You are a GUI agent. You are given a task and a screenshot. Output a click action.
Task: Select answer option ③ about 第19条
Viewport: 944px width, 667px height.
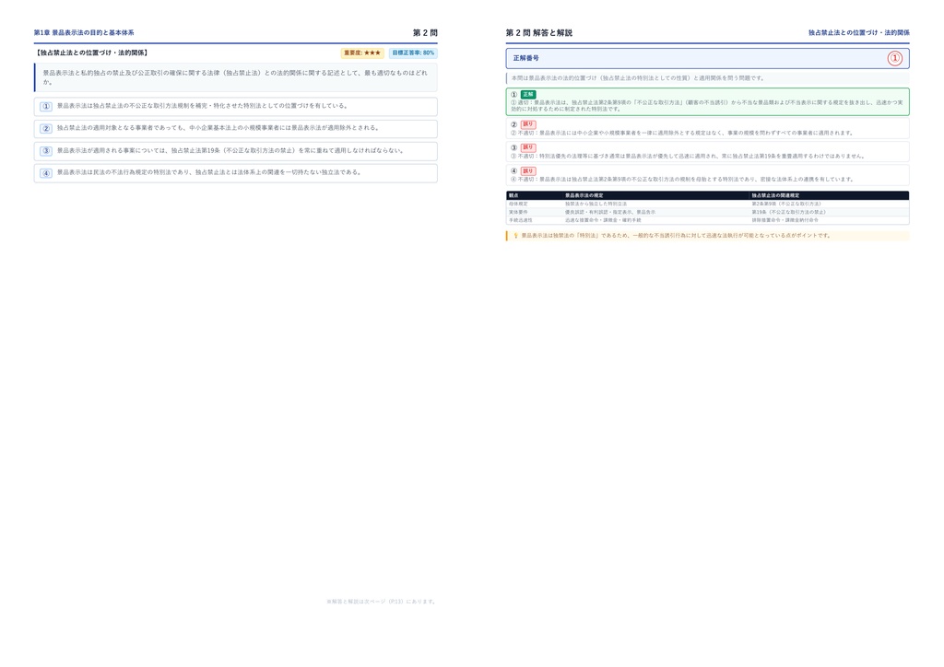coord(235,151)
